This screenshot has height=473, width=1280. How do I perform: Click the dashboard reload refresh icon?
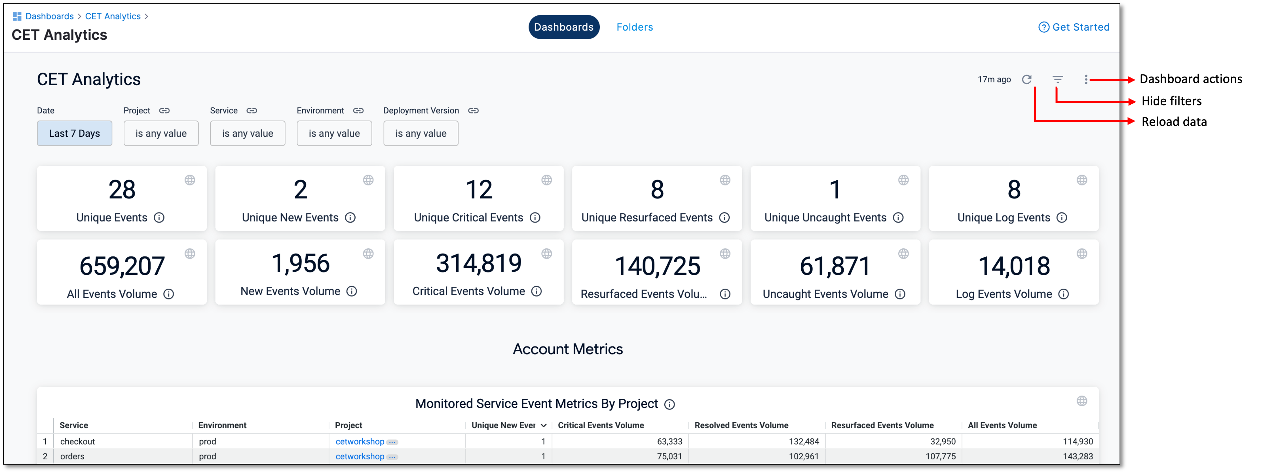(1026, 79)
